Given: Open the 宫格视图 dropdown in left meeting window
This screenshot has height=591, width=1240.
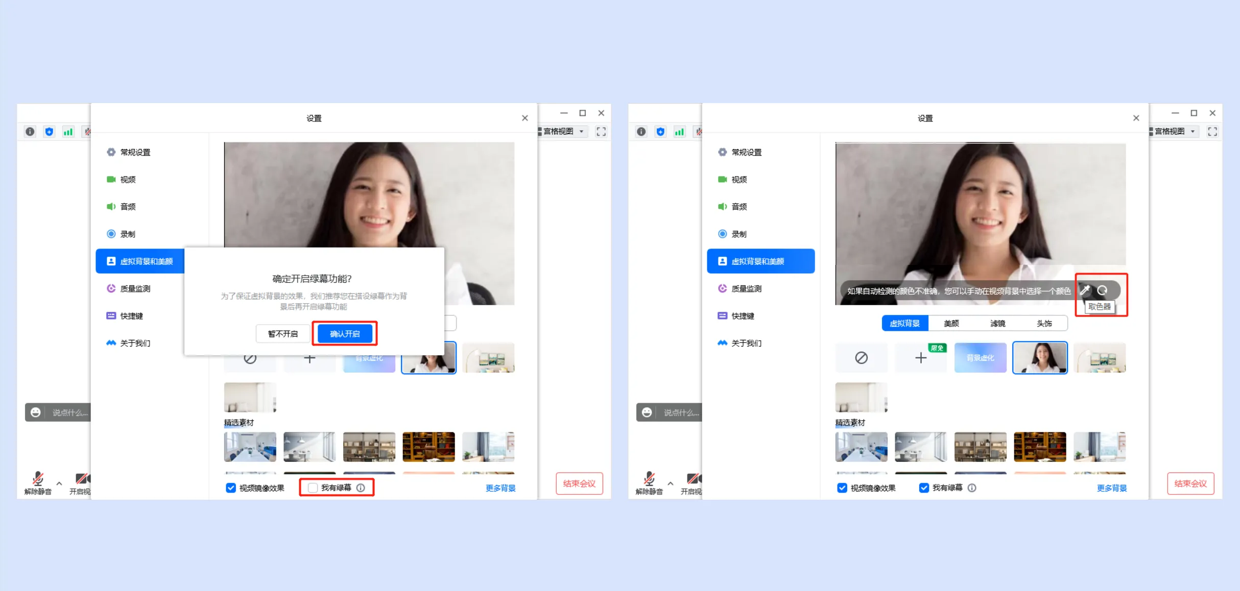Looking at the screenshot, I should coord(562,132).
